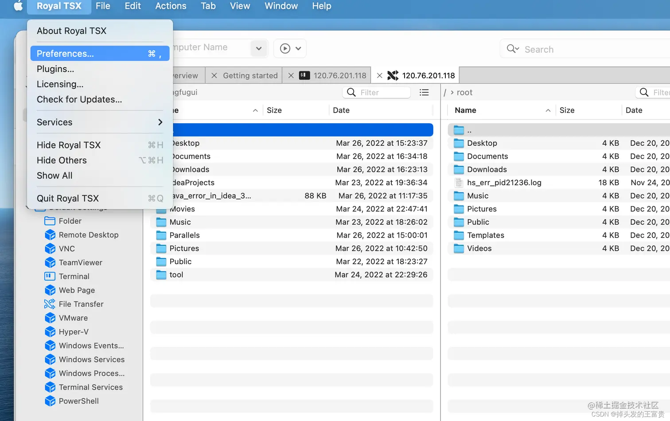Click the Music folder icon, right pane
The image size is (670, 421).
[x=459, y=196]
